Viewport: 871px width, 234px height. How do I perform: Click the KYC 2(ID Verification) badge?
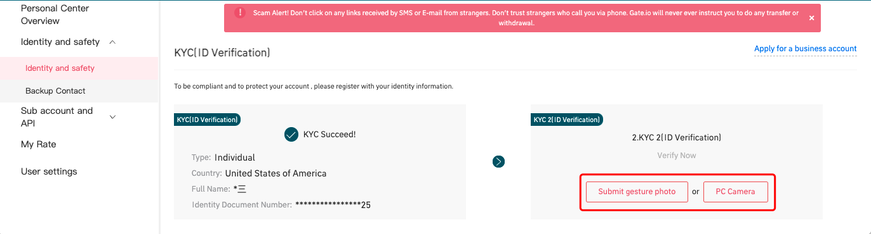pyautogui.click(x=567, y=120)
